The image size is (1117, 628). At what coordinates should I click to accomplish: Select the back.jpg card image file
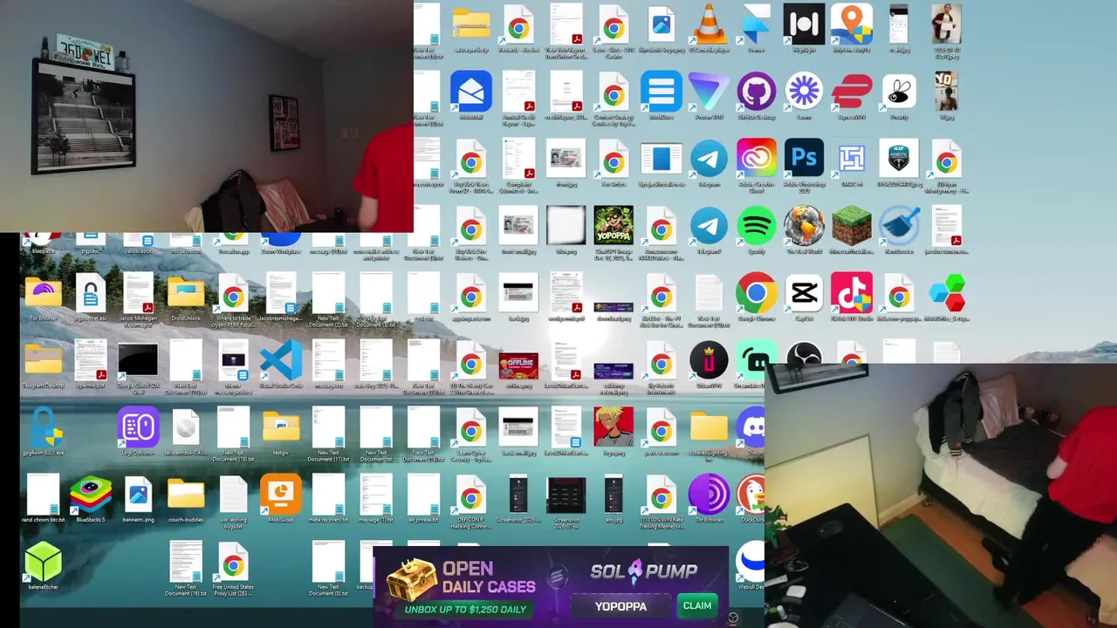click(518, 294)
